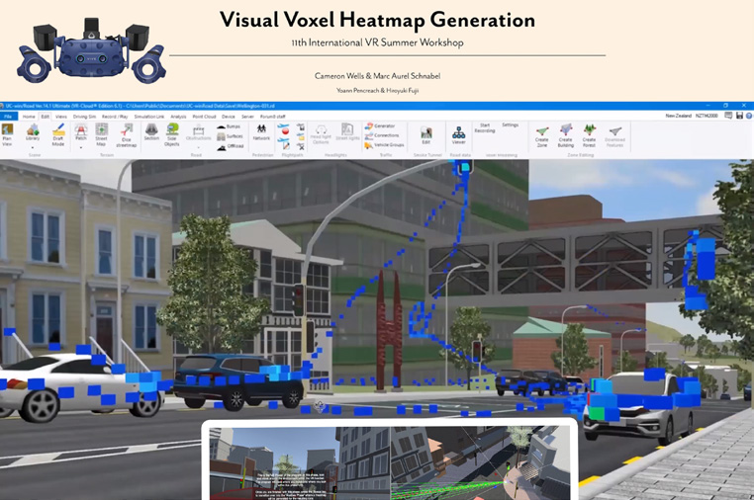The height and width of the screenshot is (500, 754).
Task: Open the road Section editor
Action: pyautogui.click(x=151, y=132)
